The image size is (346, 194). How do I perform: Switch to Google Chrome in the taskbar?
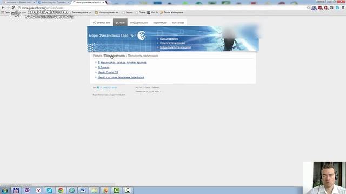pyautogui.click(x=61, y=190)
